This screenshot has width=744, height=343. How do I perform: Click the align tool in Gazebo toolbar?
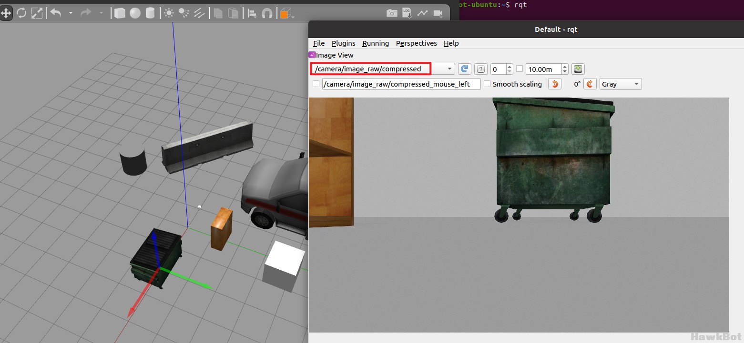pyautogui.click(x=252, y=13)
